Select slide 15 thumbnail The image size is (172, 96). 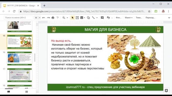click(x=20, y=42)
